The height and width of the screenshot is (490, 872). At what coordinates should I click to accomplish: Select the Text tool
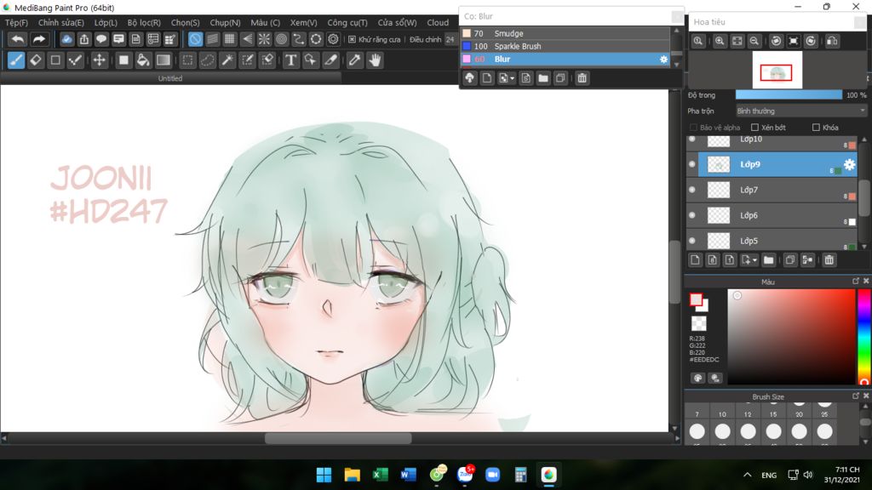291,60
